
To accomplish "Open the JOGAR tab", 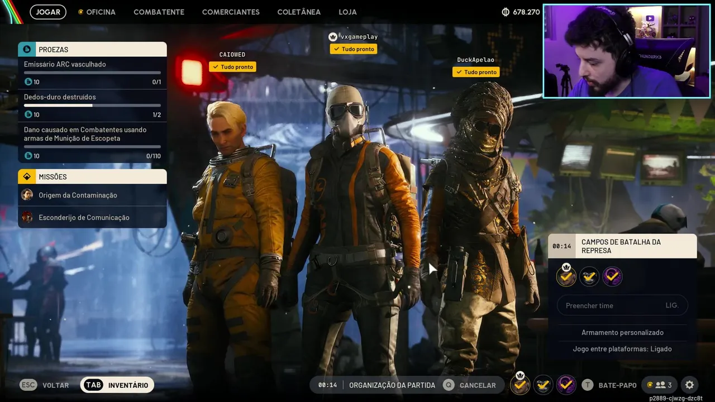I will [48, 12].
